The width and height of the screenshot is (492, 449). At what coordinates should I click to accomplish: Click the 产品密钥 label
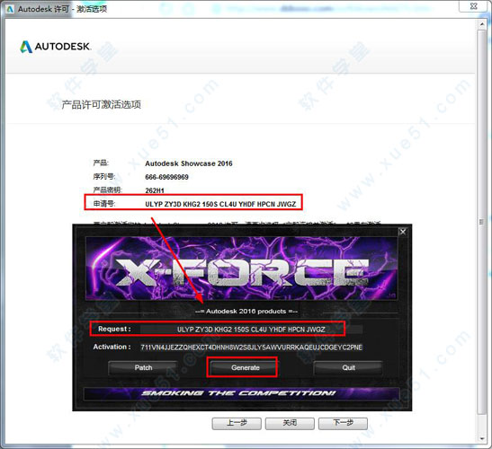pos(107,190)
